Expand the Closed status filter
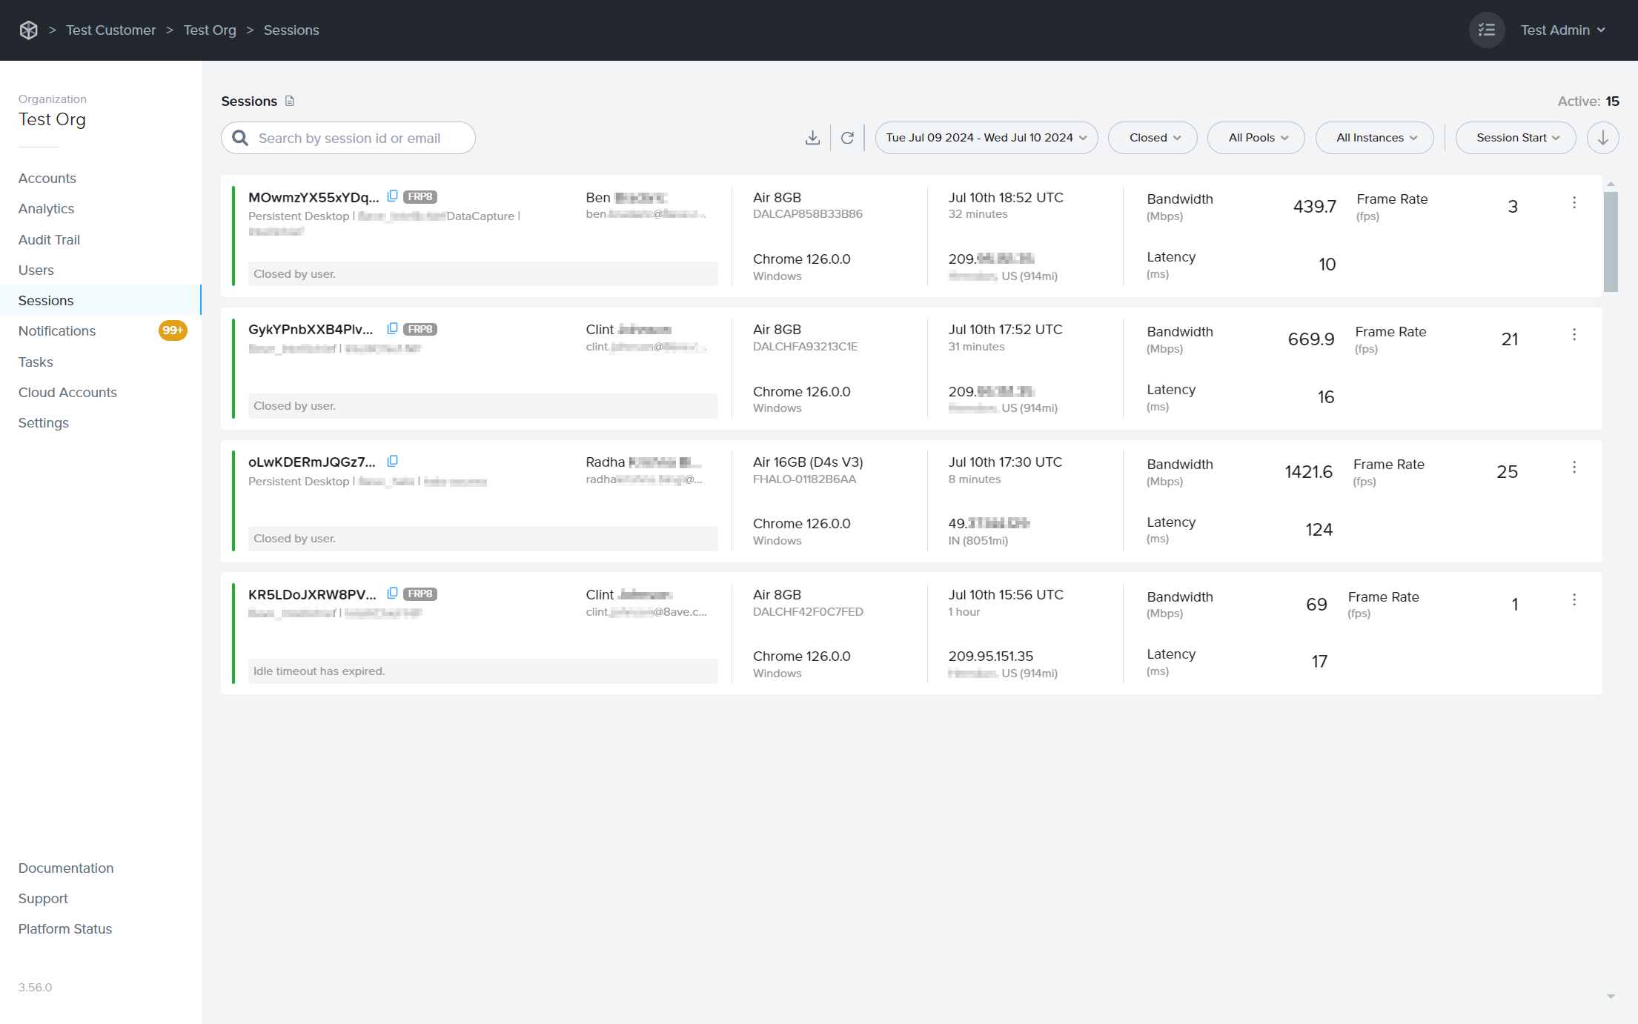Viewport: 1638px width, 1024px height. click(x=1152, y=138)
